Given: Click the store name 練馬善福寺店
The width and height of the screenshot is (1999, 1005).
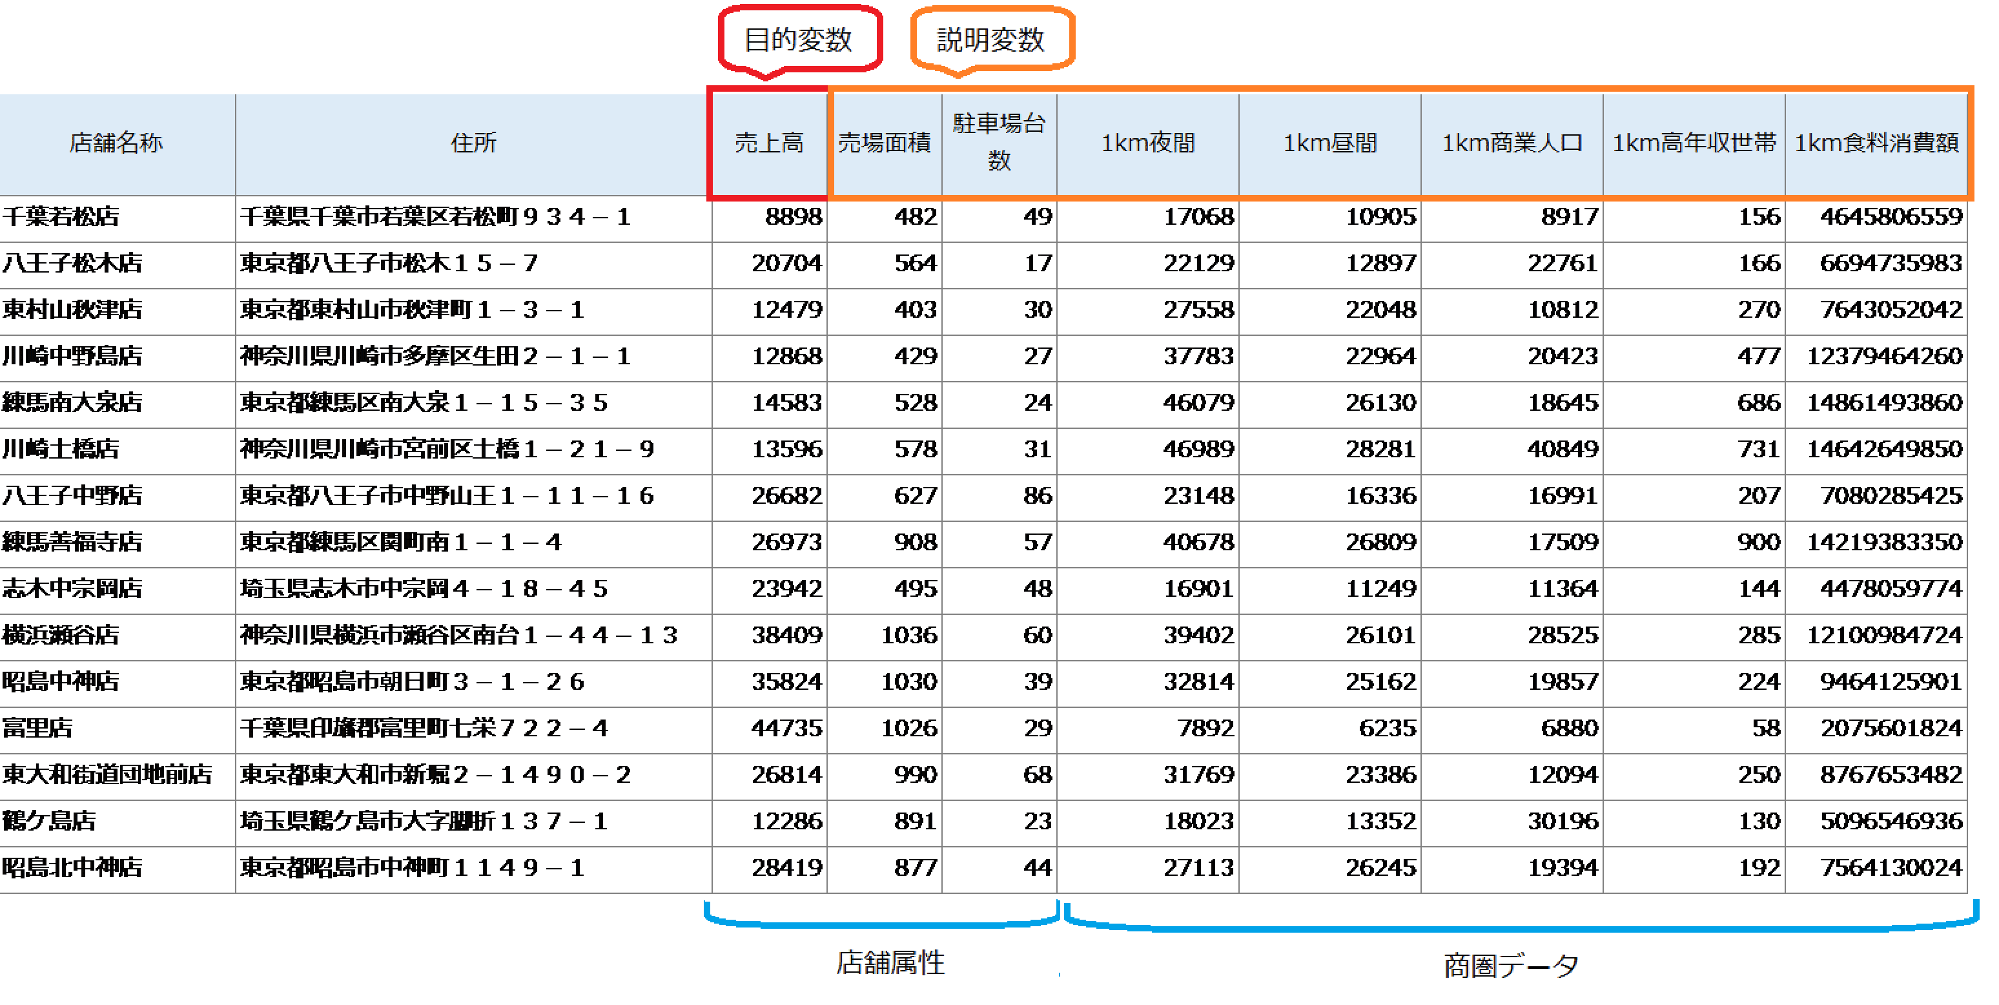Looking at the screenshot, I should pyautogui.click(x=72, y=543).
